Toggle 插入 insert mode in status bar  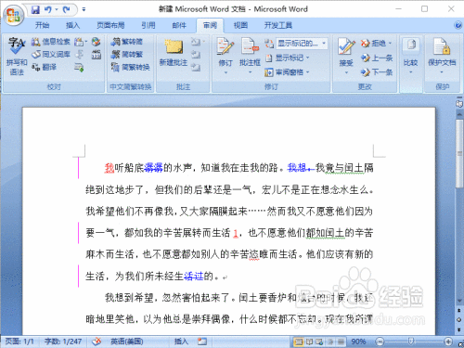coord(181,342)
